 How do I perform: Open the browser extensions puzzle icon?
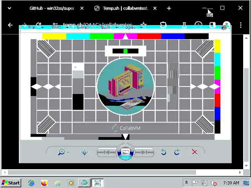pos(163,24)
